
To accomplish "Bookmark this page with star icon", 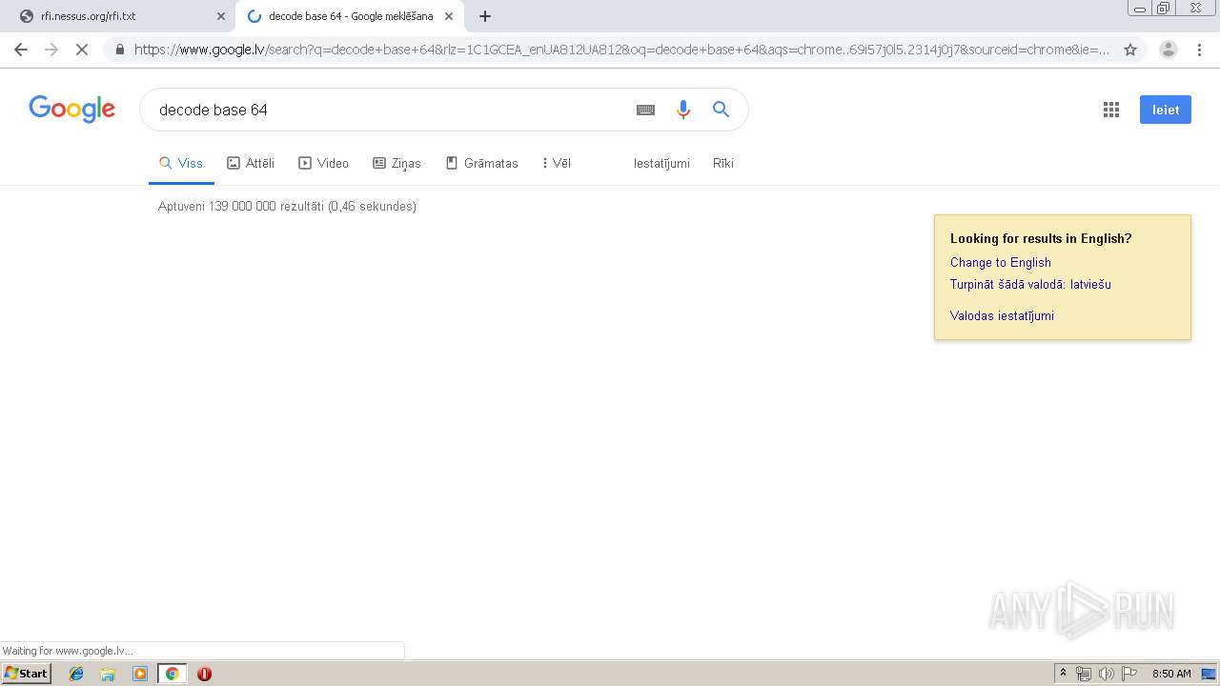I will click(x=1130, y=50).
